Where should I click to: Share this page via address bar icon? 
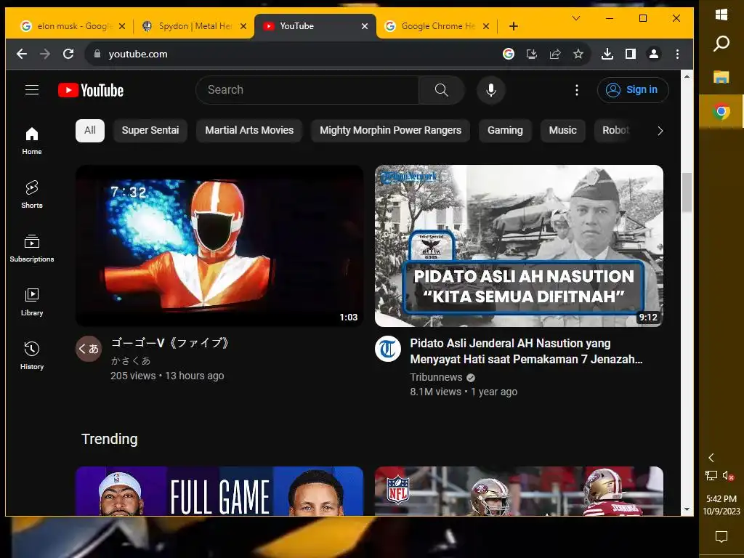tap(555, 54)
